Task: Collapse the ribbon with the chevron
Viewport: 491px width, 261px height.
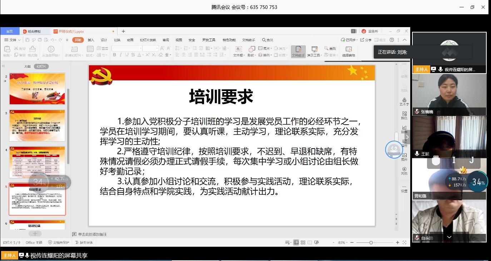Action: tap(405, 40)
